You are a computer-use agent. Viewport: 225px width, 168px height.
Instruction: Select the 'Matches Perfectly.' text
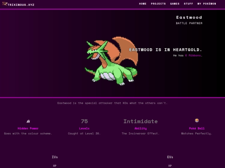click(197, 134)
